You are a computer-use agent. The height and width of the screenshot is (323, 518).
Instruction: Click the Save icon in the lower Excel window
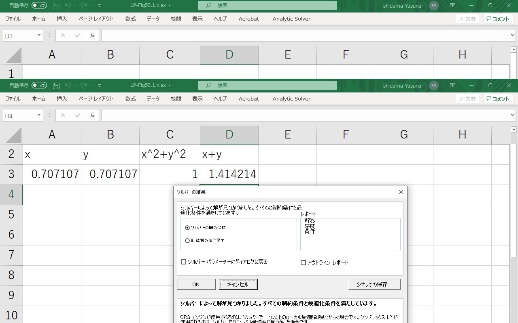coord(56,86)
